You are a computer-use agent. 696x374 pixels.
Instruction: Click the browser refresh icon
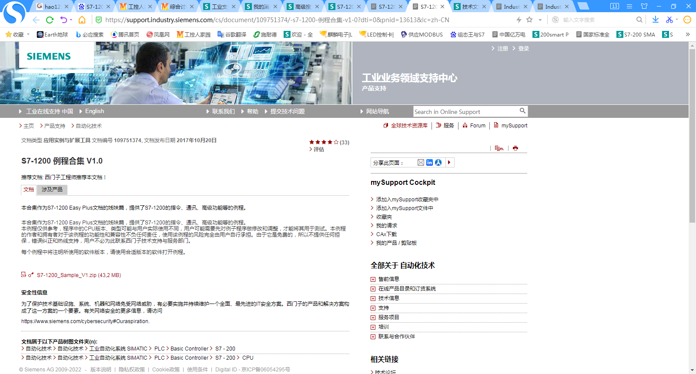[x=50, y=20]
